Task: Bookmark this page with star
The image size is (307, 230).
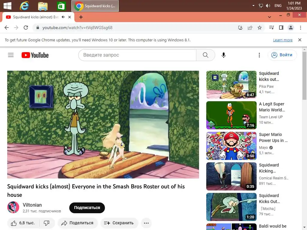Action: pos(259,28)
